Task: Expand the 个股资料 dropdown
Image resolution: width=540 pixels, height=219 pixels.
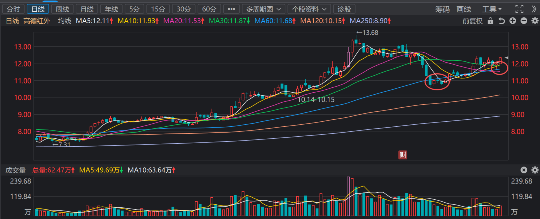Action: 310,9
